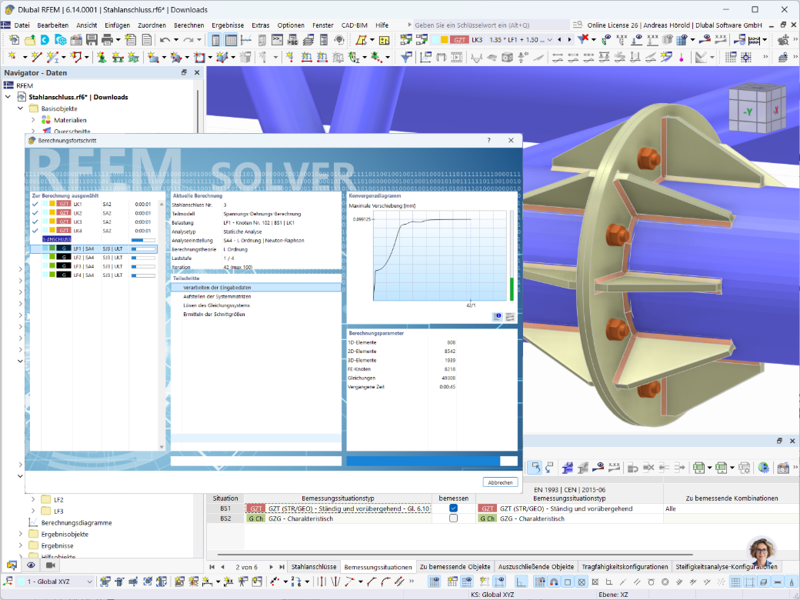The width and height of the screenshot is (800, 600).
Task: Click the open-folder icon in toolbar
Action: coord(29,40)
